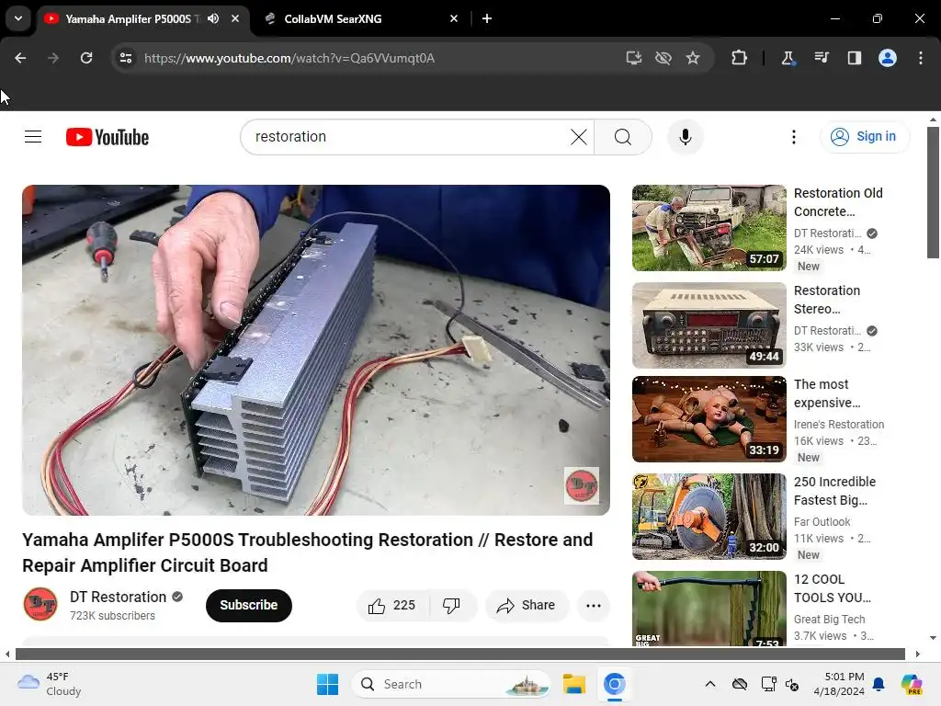
Task: Go forward in browser history
Action: pyautogui.click(x=53, y=58)
